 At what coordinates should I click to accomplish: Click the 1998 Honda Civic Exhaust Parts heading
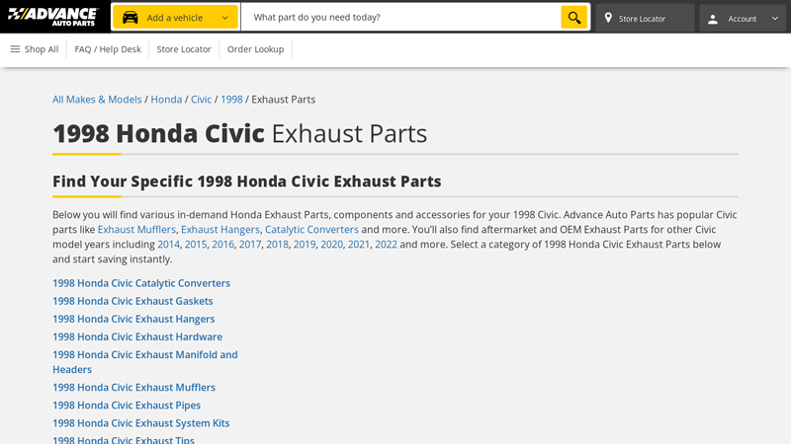click(x=239, y=133)
